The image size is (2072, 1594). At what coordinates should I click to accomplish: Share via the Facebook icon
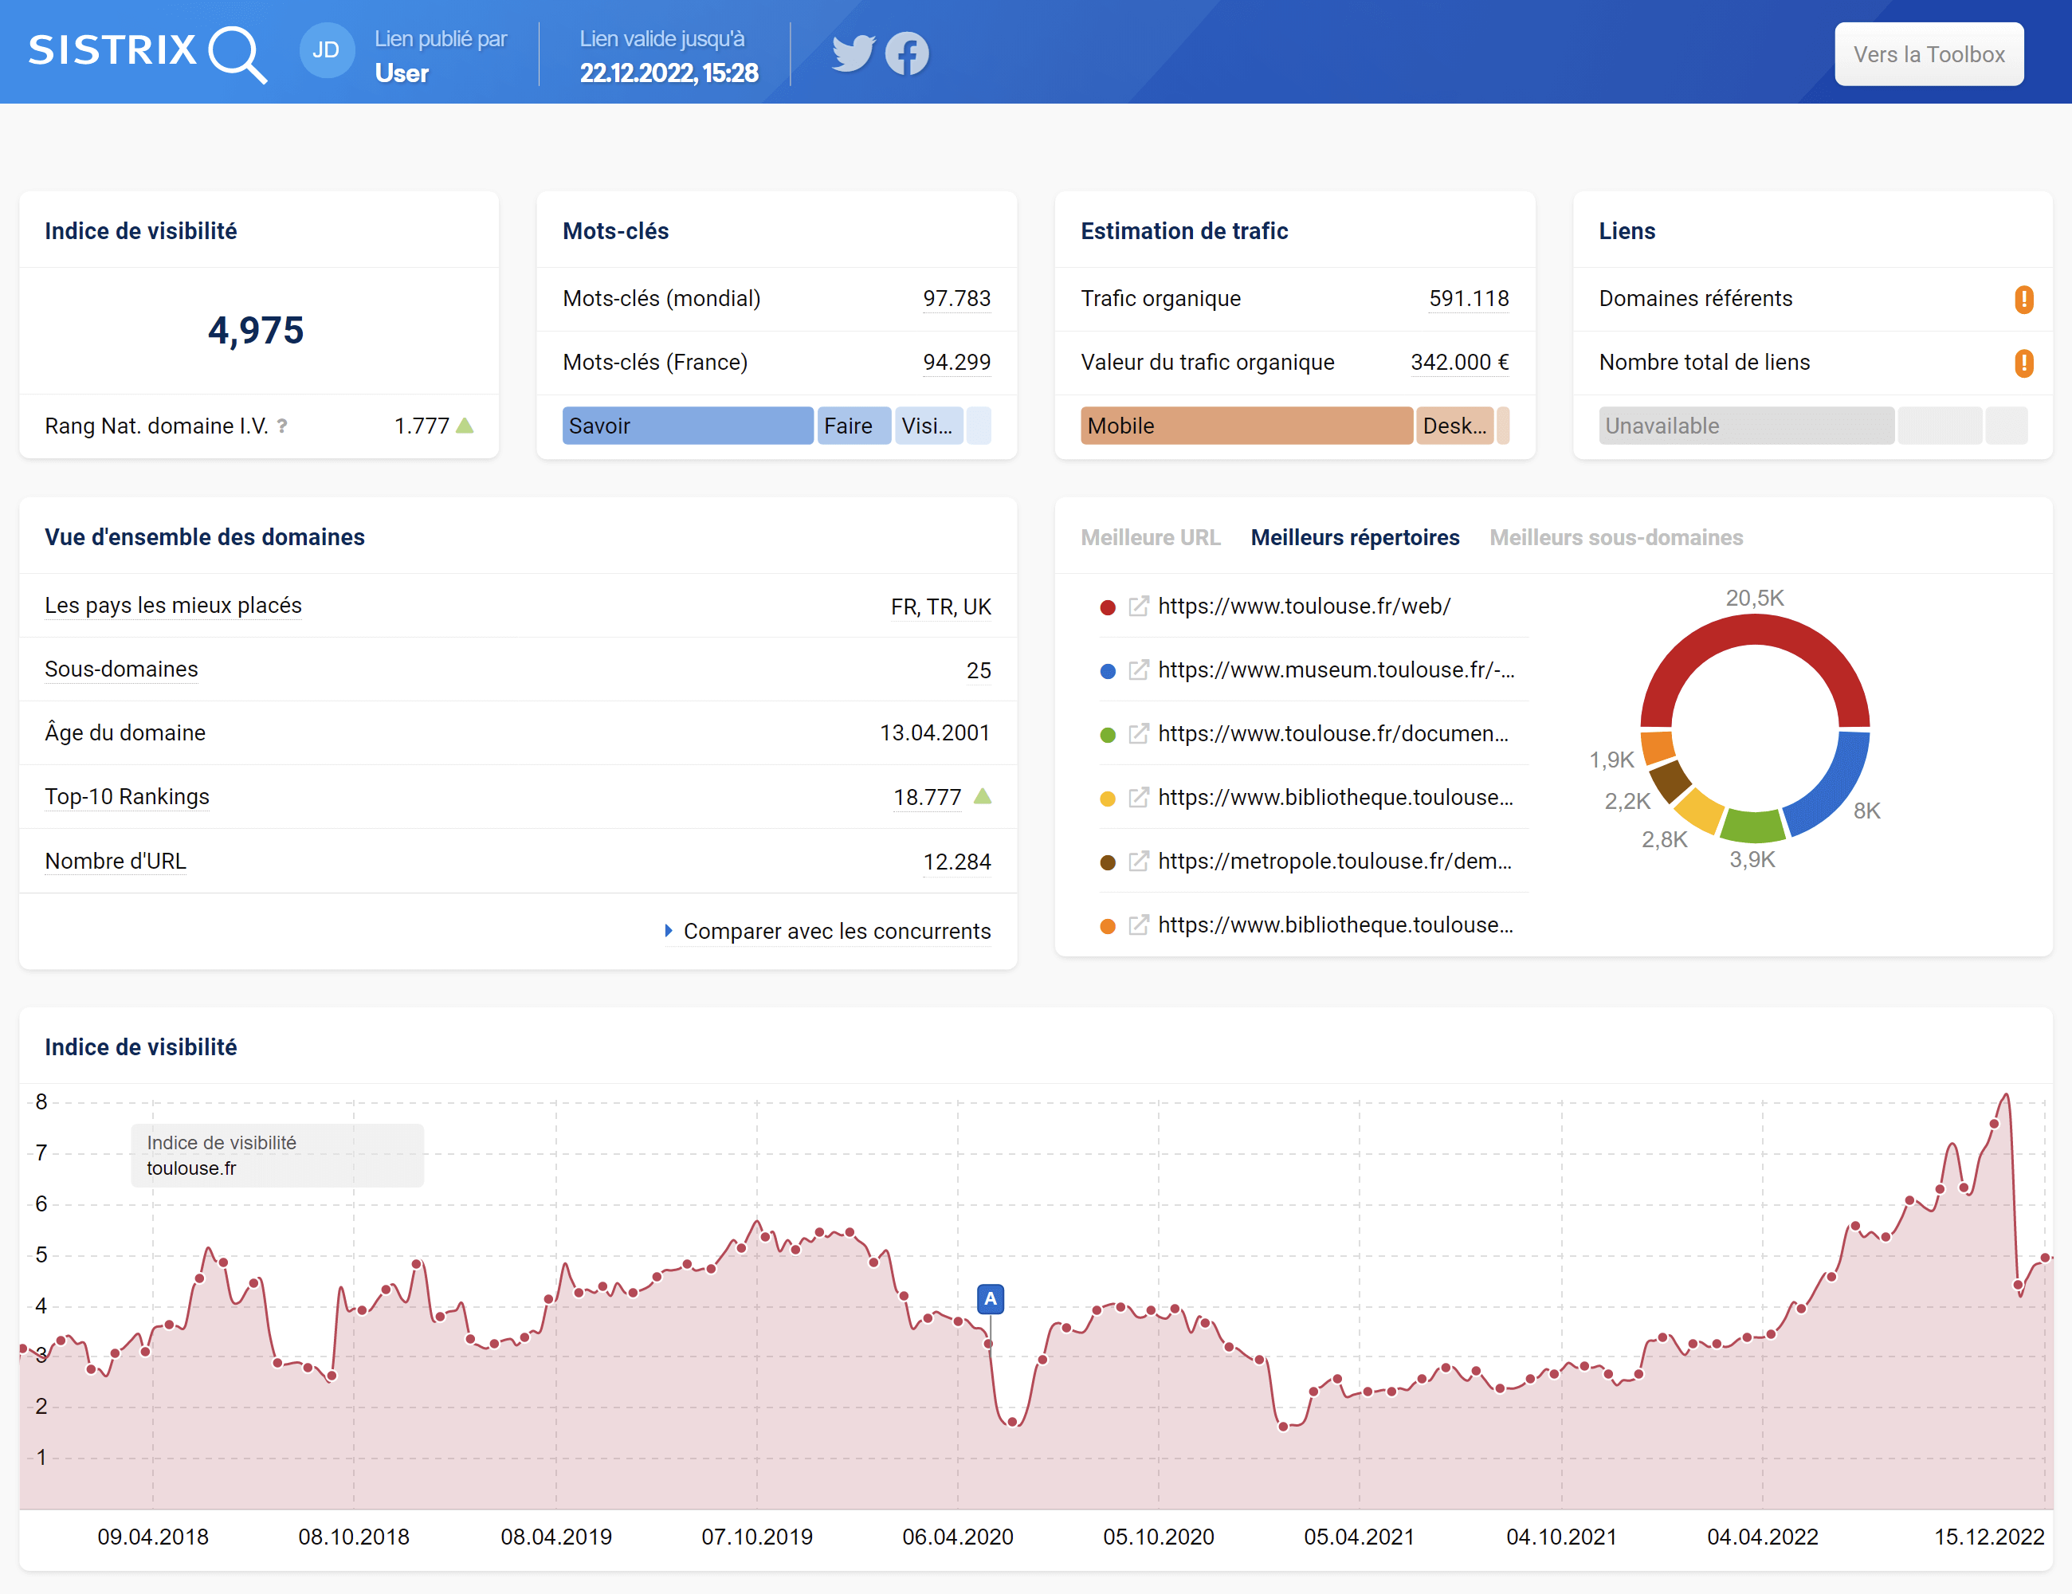(x=907, y=53)
